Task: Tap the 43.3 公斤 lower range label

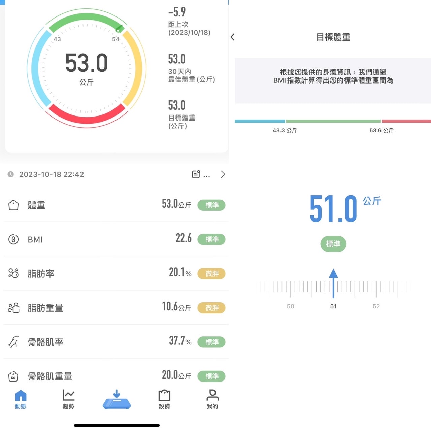Action: (x=285, y=130)
